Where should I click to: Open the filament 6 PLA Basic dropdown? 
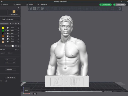pyautogui.click(x=11, y=33)
